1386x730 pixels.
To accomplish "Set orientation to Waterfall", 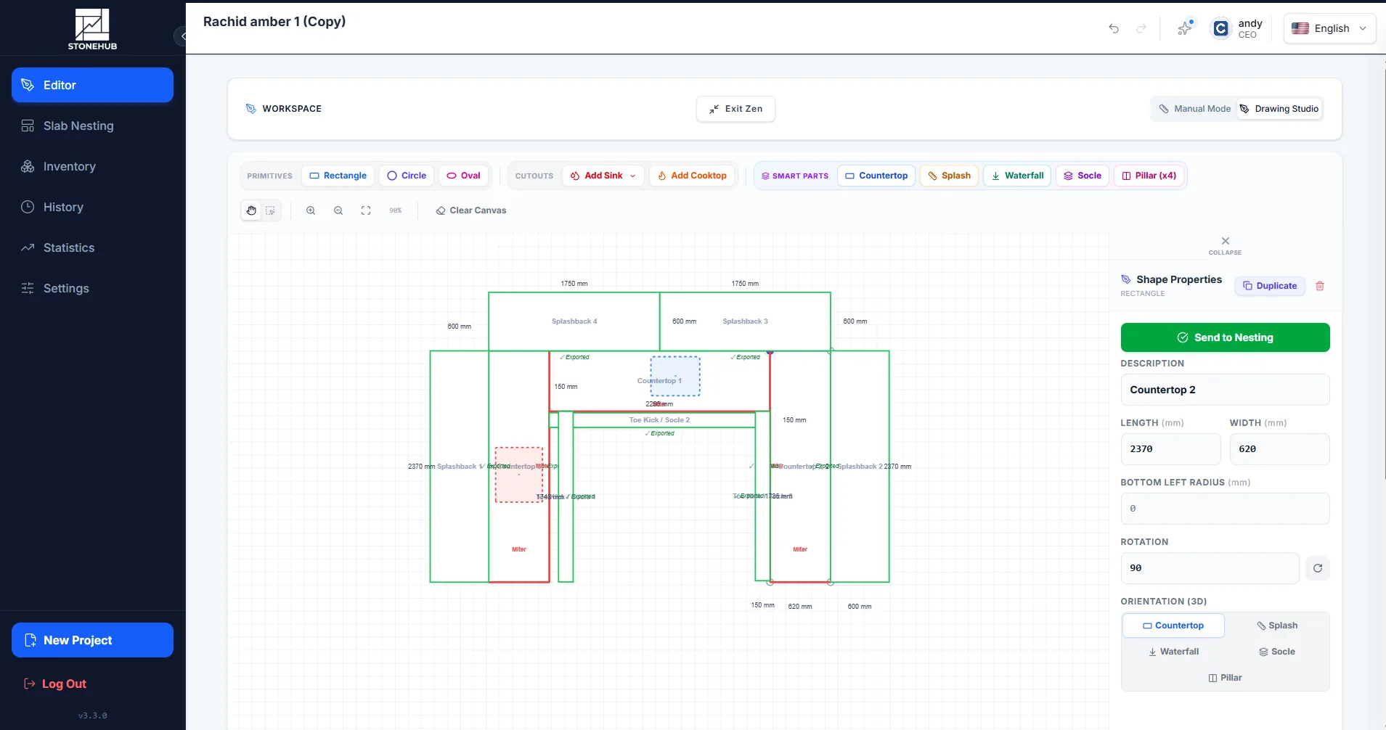I will [x=1173, y=652].
